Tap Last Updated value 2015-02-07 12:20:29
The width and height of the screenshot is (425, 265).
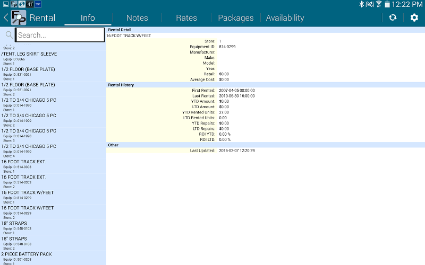tap(237, 151)
